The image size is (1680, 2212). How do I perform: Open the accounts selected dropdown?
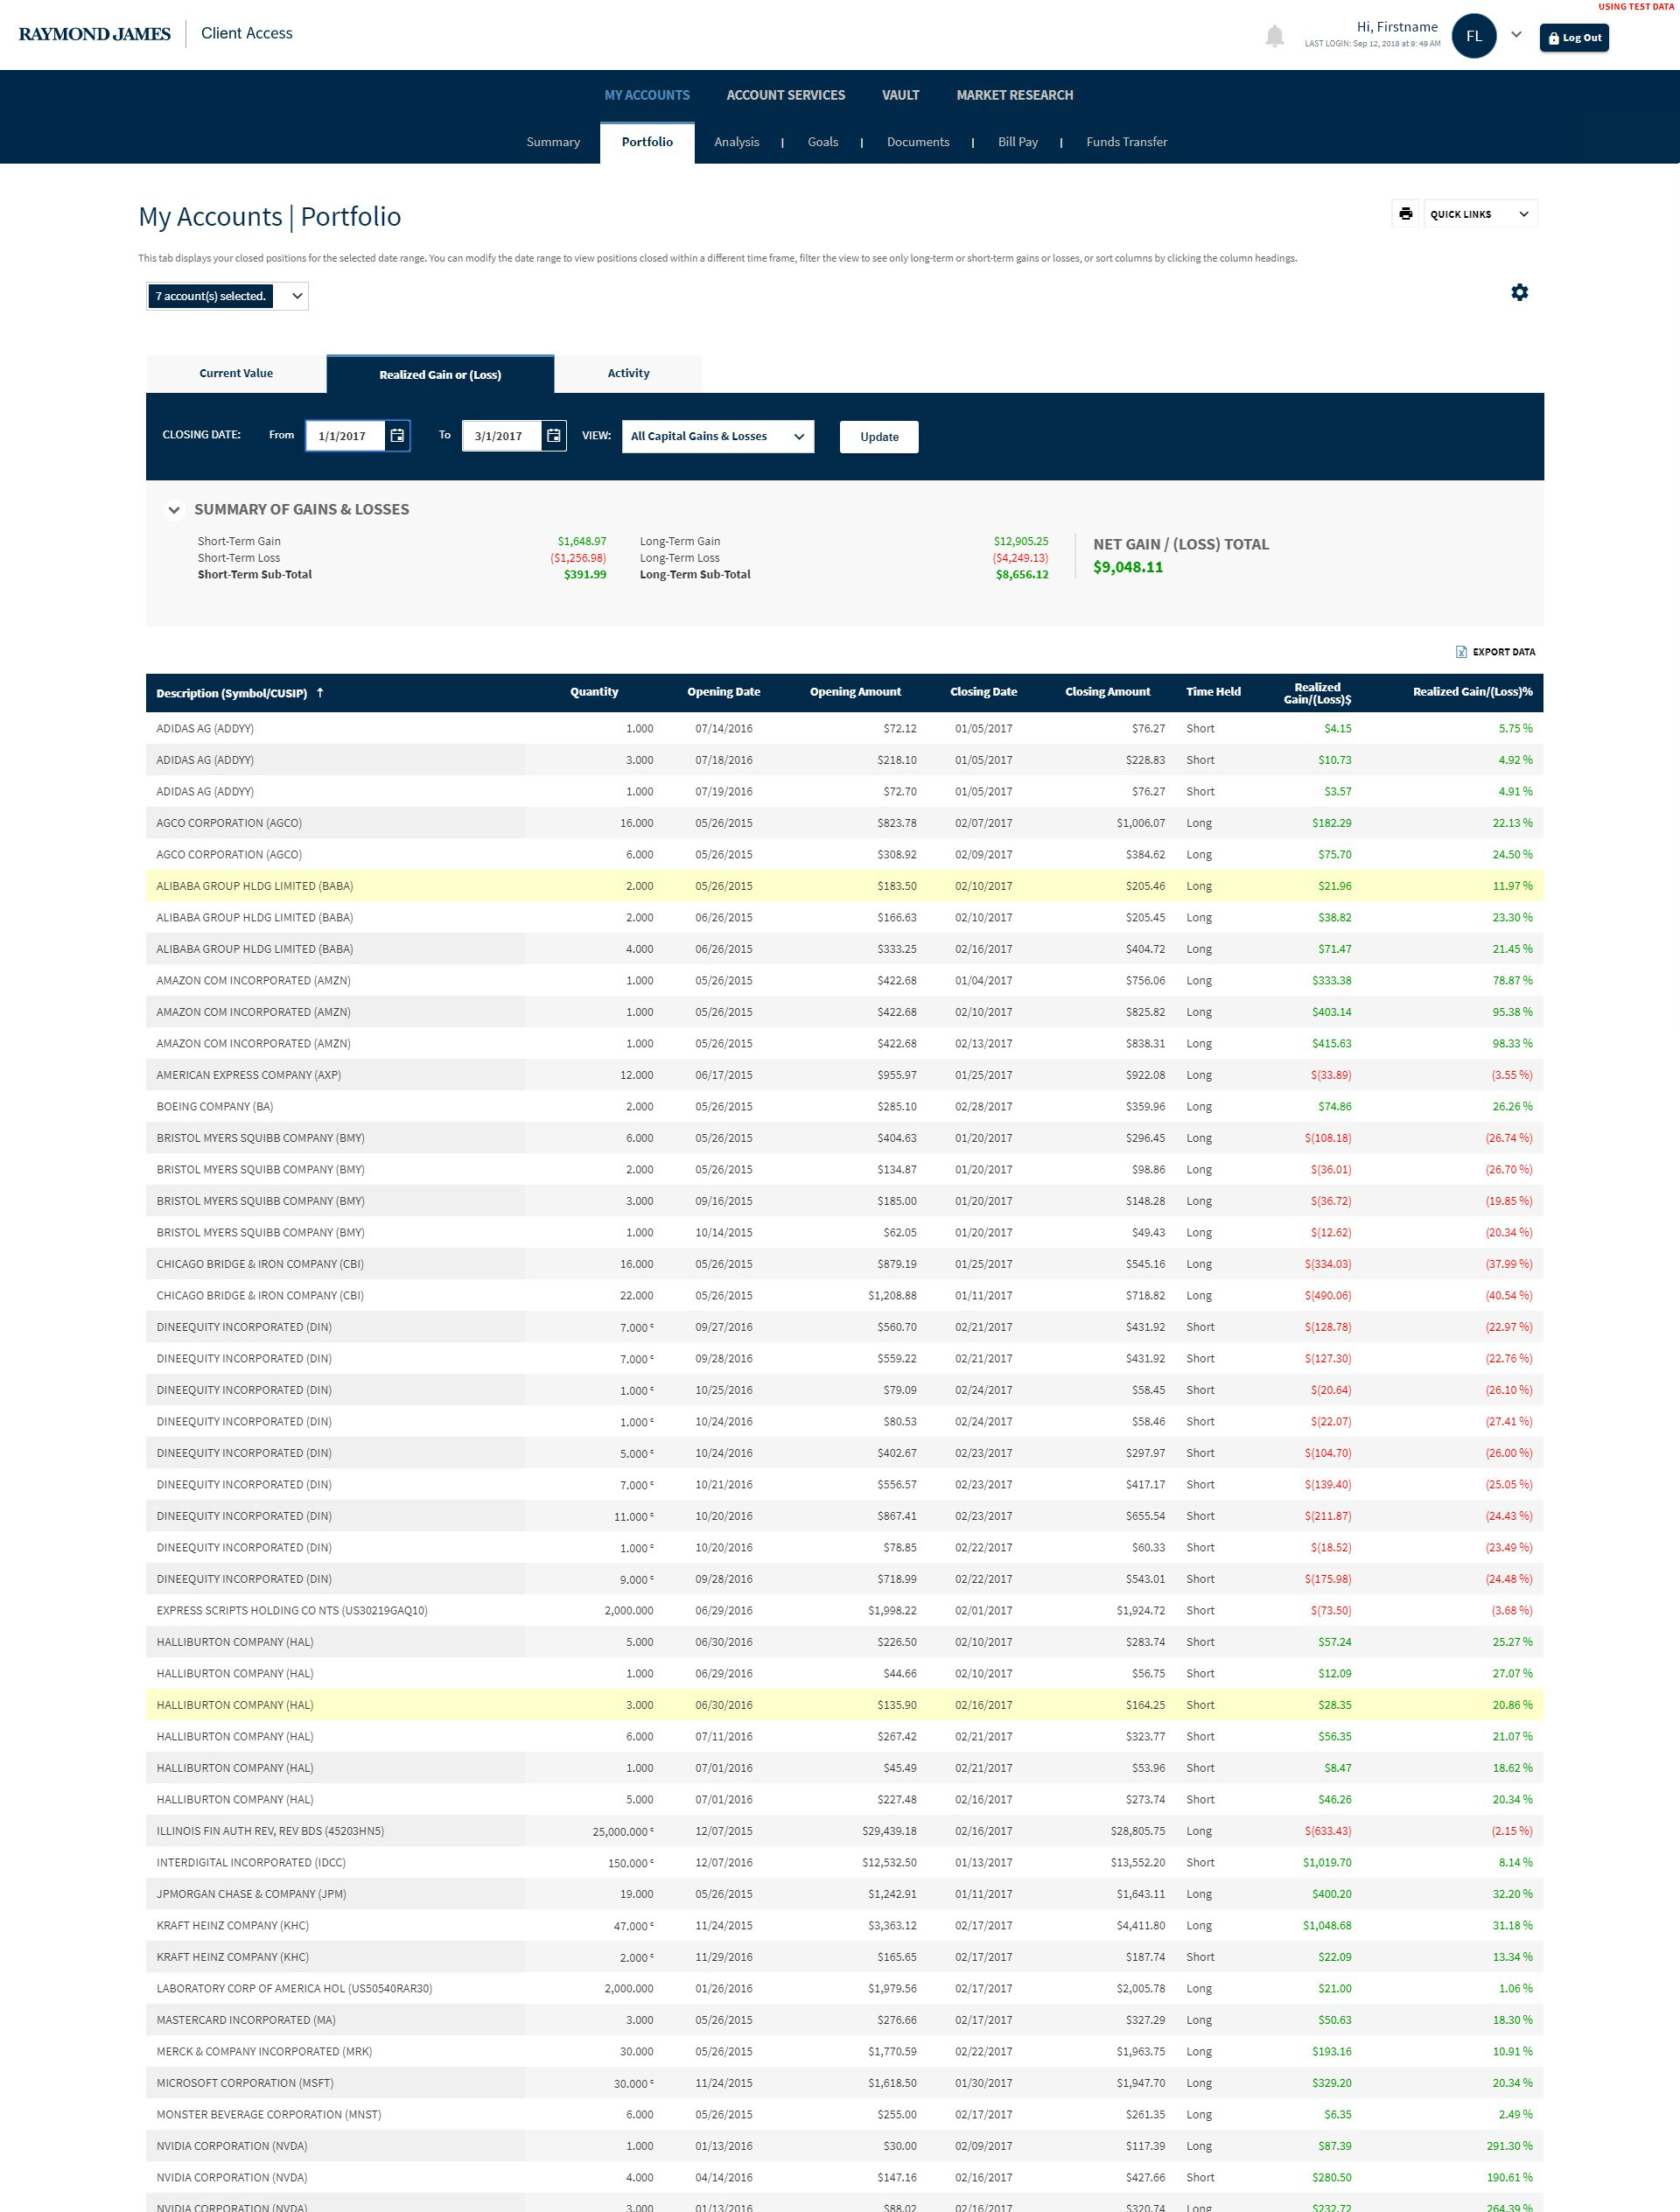(x=227, y=296)
